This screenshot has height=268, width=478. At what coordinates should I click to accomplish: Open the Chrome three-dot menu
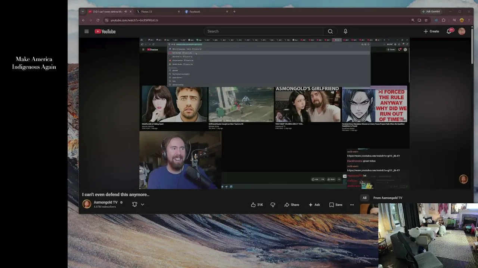tap(469, 20)
